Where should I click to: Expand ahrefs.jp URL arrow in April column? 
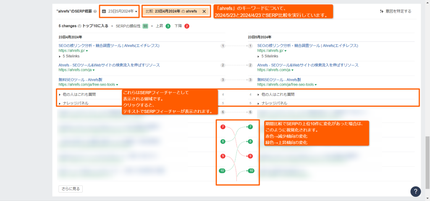87,51
